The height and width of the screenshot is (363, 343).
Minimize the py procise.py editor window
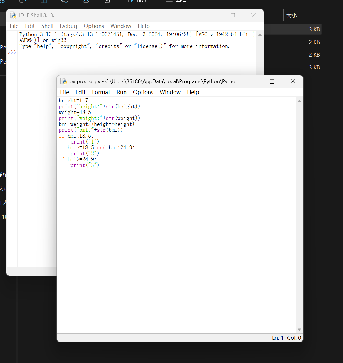[252, 81]
